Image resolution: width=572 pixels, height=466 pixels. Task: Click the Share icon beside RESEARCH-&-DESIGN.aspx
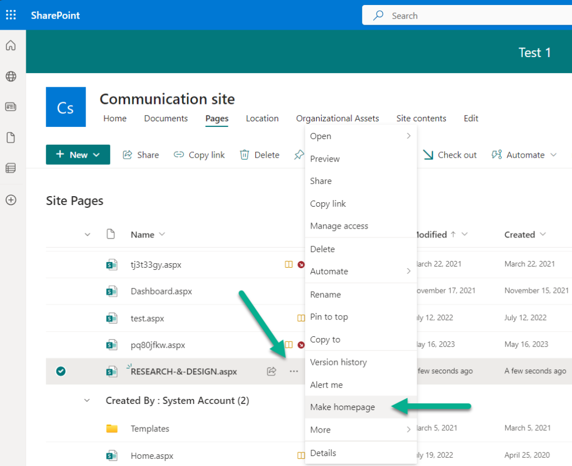pos(271,371)
